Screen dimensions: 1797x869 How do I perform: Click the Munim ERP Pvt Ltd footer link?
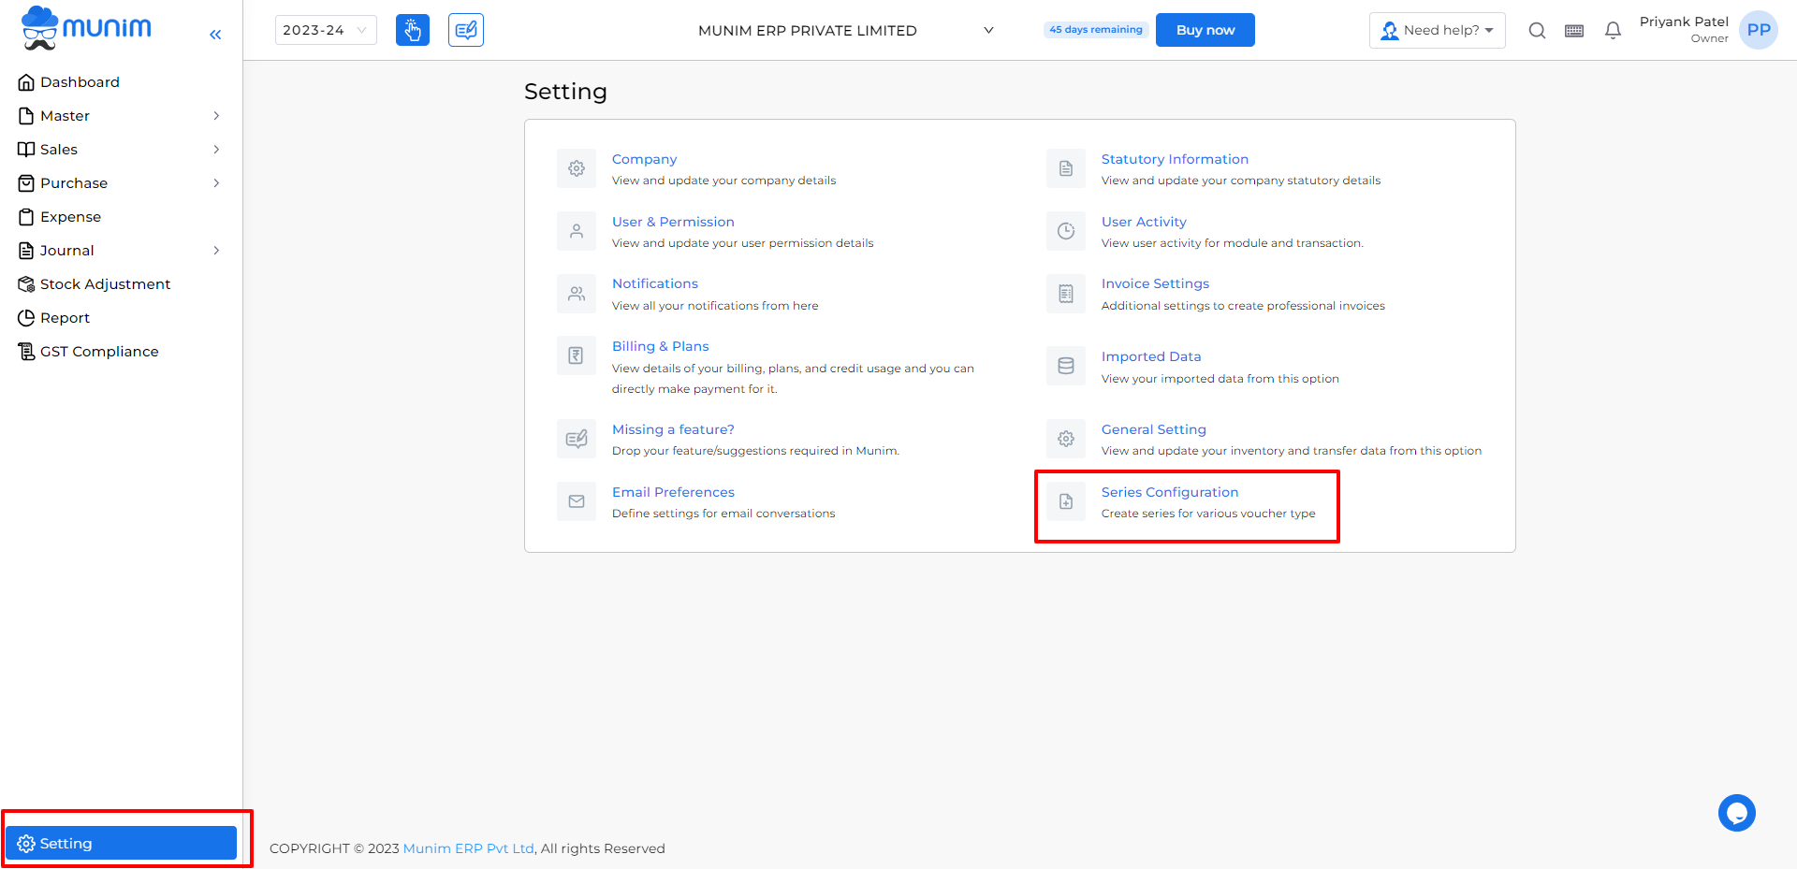tap(469, 848)
